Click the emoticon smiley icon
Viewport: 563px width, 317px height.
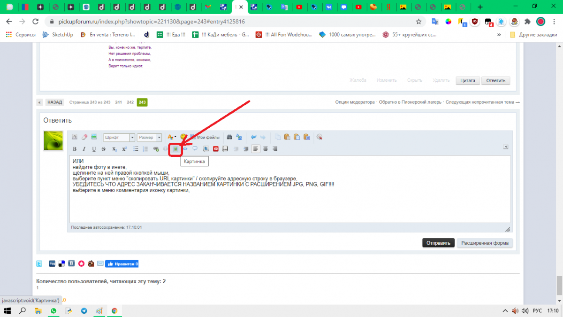pyautogui.click(x=183, y=137)
